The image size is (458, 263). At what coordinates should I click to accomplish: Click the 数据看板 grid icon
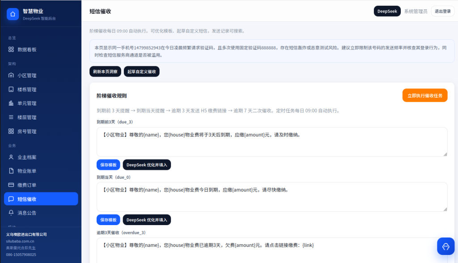[x=11, y=49]
